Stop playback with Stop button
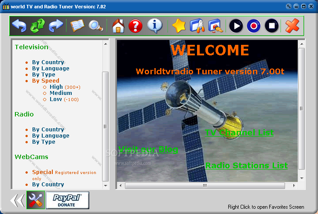The height and width of the screenshot is (214, 318). pyautogui.click(x=272, y=26)
